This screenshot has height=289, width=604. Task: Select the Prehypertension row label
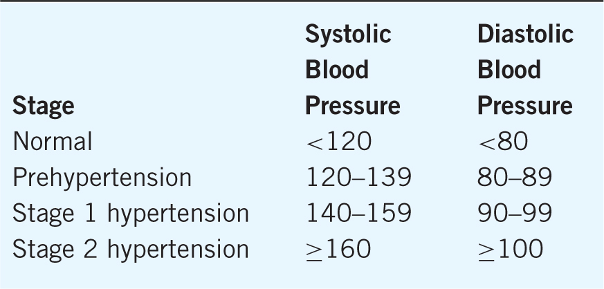[102, 178]
